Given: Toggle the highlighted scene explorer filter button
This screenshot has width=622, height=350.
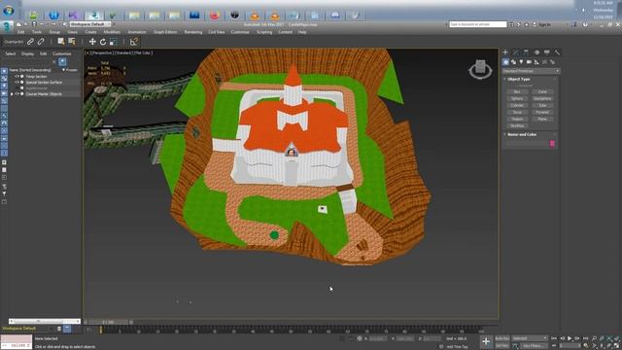Looking at the screenshot, I should [x=62, y=61].
